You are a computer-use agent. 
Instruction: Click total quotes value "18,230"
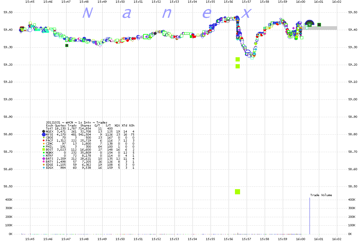tap(60, 128)
